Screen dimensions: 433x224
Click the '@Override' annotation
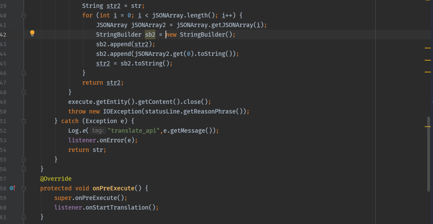56,179
